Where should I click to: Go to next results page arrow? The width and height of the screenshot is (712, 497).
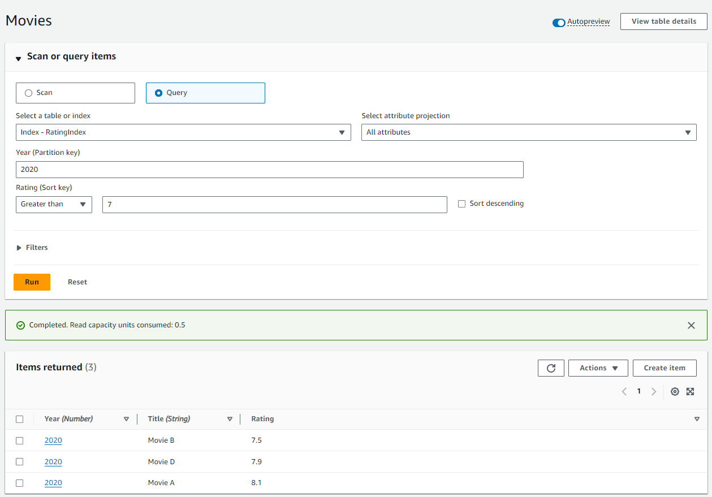click(x=654, y=391)
